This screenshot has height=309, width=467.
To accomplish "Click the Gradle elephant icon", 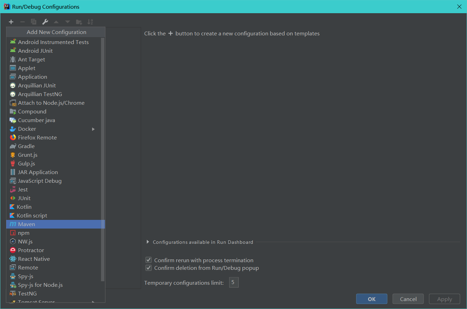I will (13, 146).
